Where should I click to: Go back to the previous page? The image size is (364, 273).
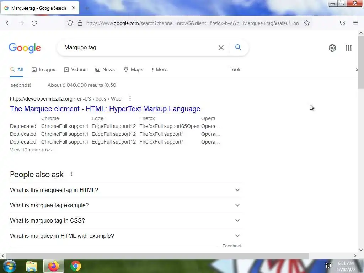pos(9,23)
